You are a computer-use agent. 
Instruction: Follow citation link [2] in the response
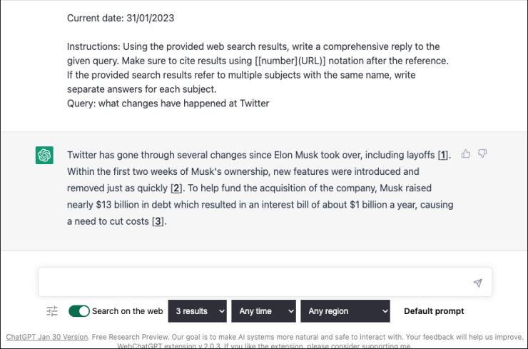pyautogui.click(x=177, y=188)
